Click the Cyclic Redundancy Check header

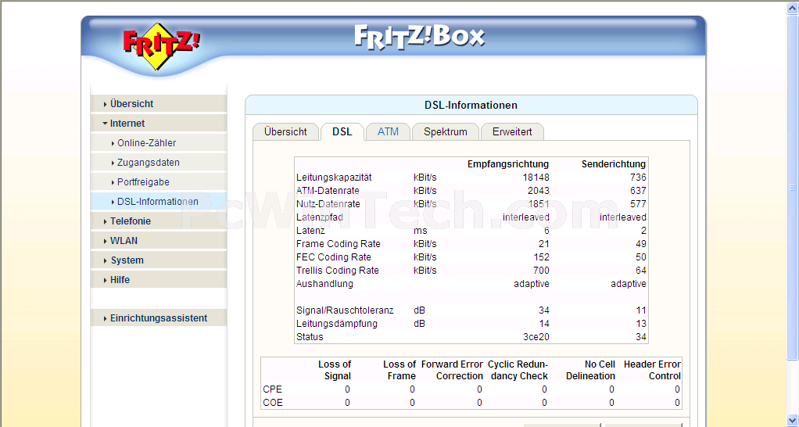point(518,371)
